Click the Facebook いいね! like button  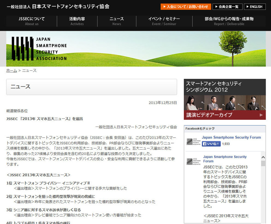[x=211, y=144]
